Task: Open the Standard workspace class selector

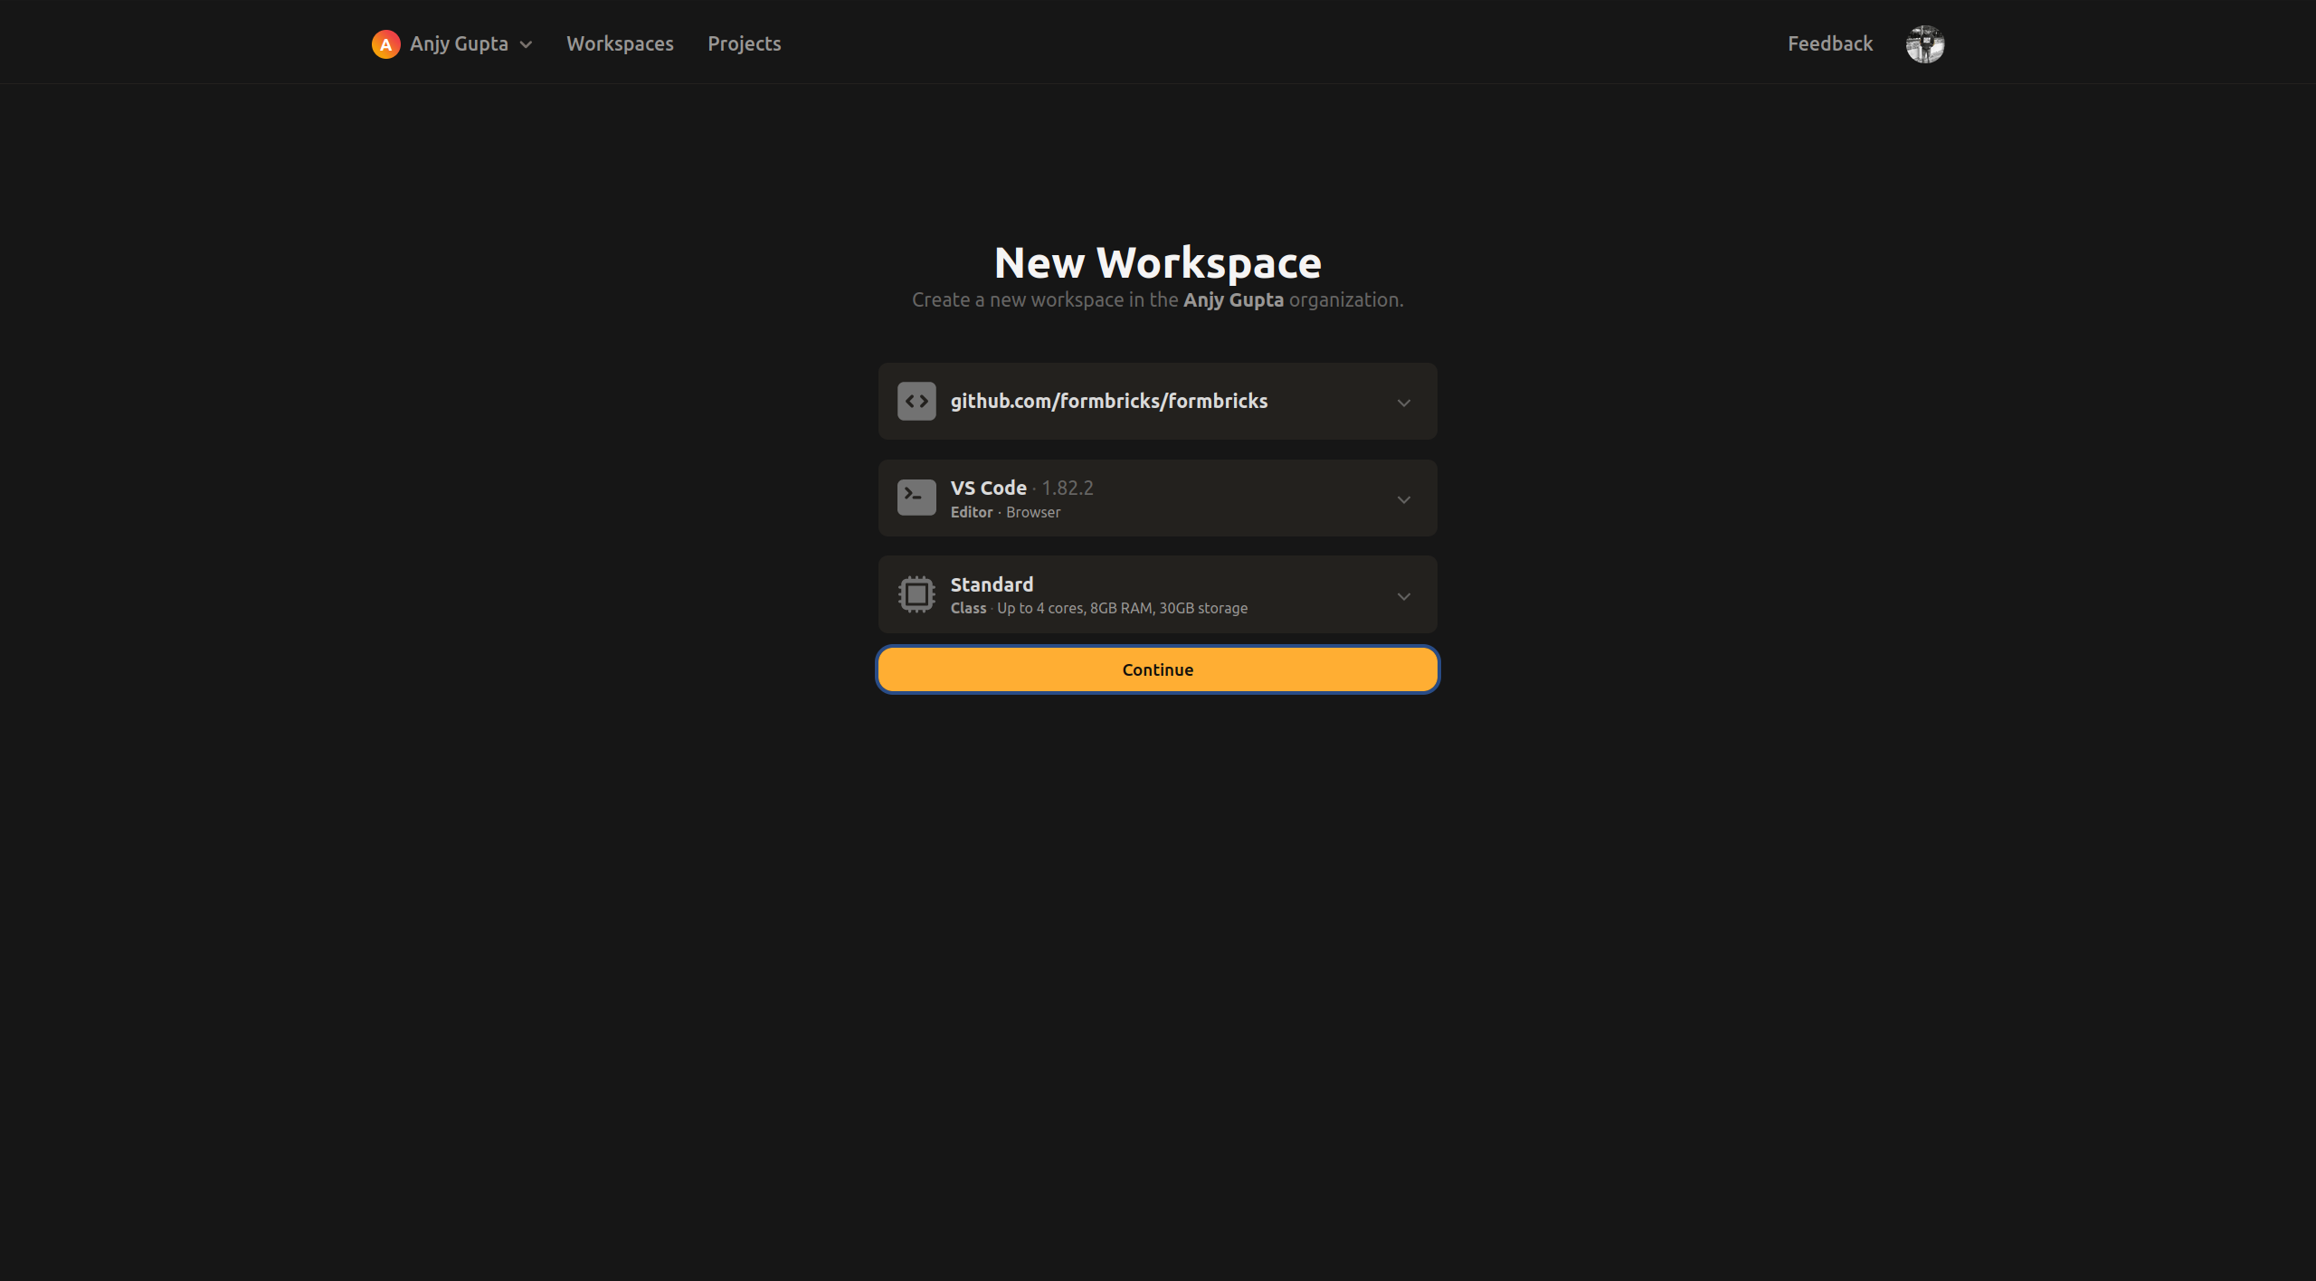Action: [x=1158, y=594]
